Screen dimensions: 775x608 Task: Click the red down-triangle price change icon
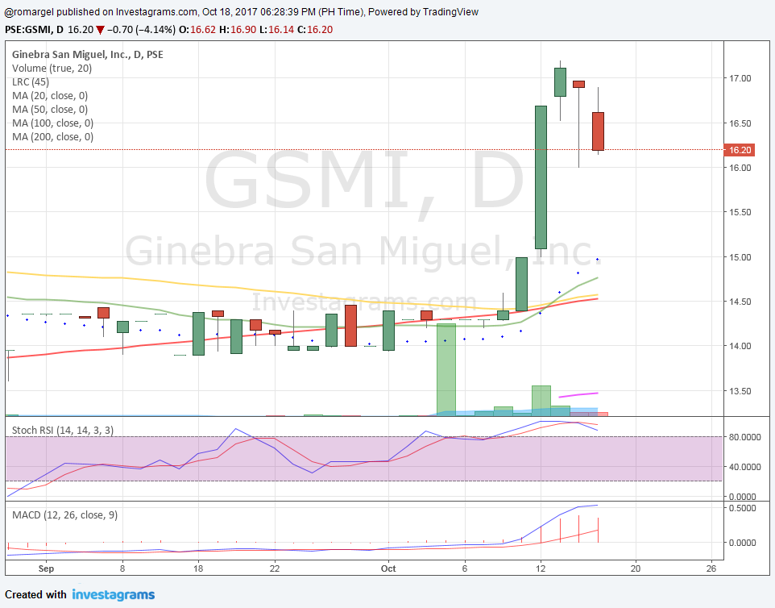101,30
